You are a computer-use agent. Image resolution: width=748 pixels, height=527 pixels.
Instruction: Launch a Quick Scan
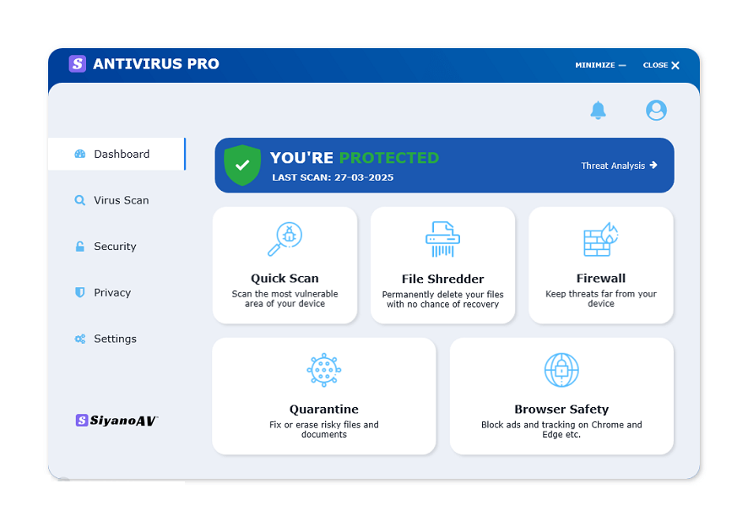coord(285,265)
